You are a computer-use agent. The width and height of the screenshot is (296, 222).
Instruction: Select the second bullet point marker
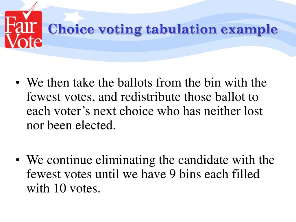[18, 160]
